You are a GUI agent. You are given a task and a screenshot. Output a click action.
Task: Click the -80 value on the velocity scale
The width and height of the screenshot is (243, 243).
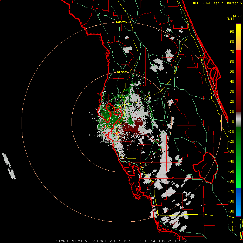pos(231,201)
